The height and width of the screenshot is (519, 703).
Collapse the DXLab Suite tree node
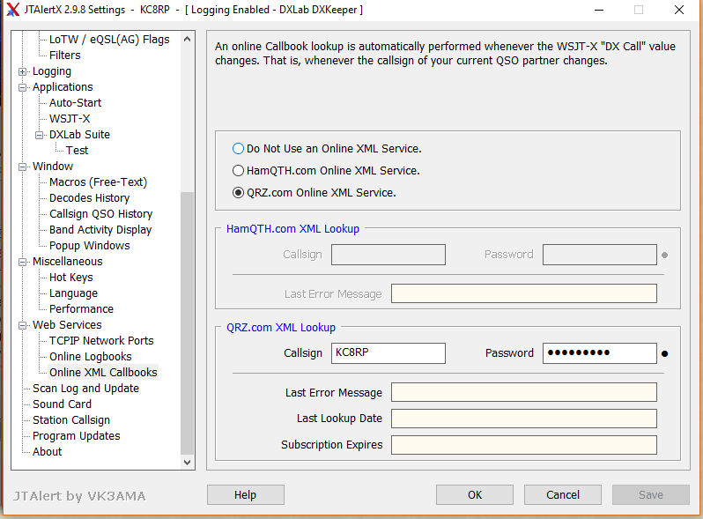39,135
